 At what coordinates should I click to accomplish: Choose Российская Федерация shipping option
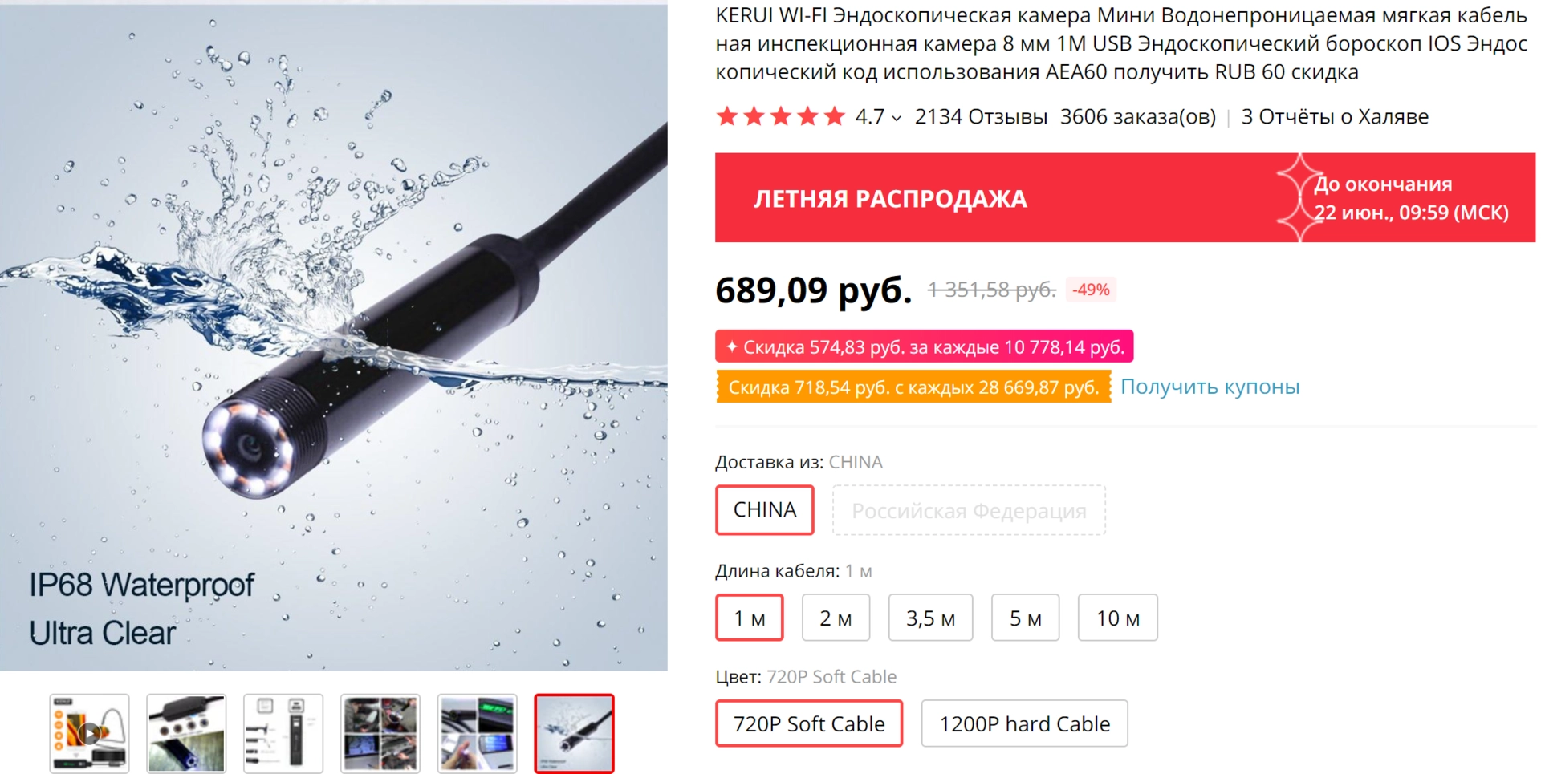969,510
